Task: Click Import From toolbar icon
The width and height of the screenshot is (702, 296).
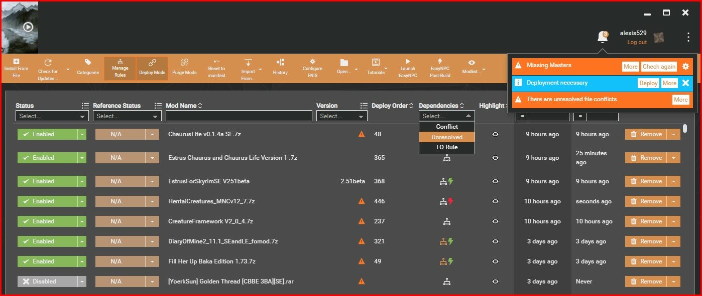Action: [x=248, y=62]
